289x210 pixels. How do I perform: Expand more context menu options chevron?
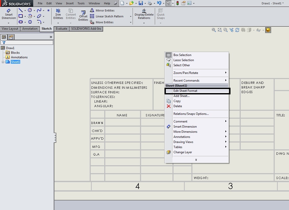(196, 160)
